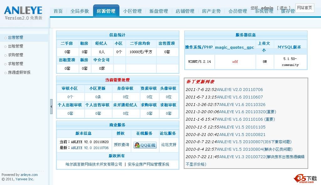Click the 求购审核 header
This screenshot has width=321, height=185.
(149, 105)
